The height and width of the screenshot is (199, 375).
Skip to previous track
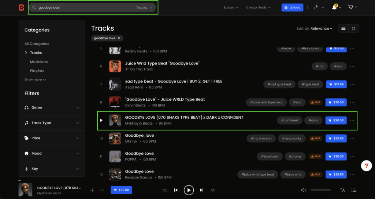[176, 190]
